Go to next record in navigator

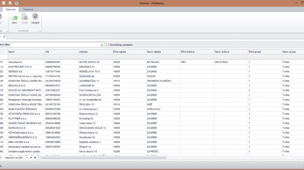27,158
